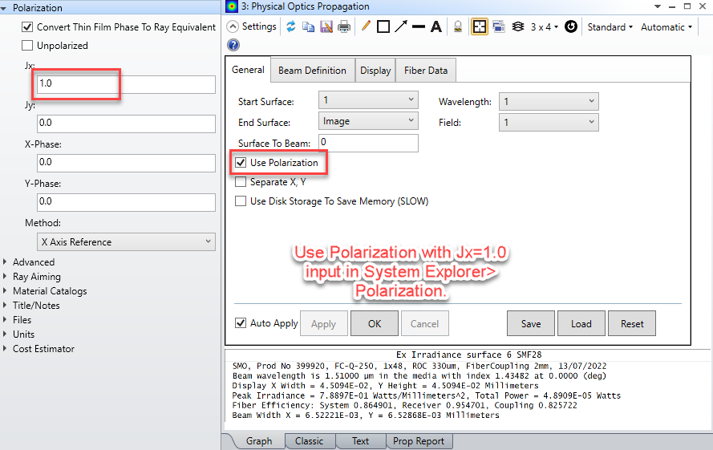Click the lock window padlock icon
The width and height of the screenshot is (713, 450).
[458, 26]
